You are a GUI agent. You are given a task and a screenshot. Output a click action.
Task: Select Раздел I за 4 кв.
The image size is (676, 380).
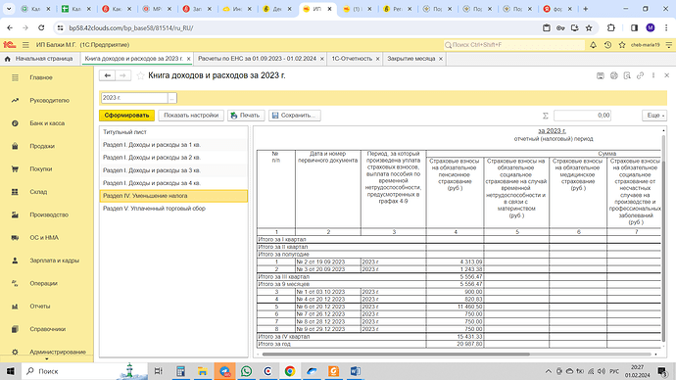click(173, 183)
